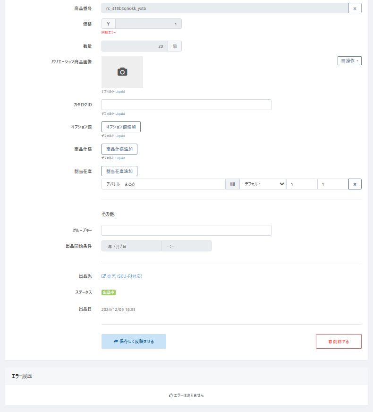Click the 出品開始条件 time field
373x412 pixels.
click(x=186, y=246)
